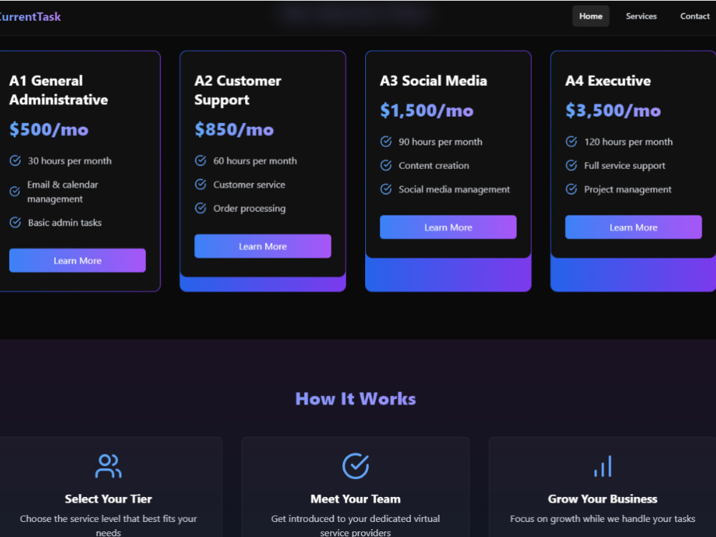
Task: Click Learn More on A1 General Administrative card
Action: pyautogui.click(x=77, y=261)
